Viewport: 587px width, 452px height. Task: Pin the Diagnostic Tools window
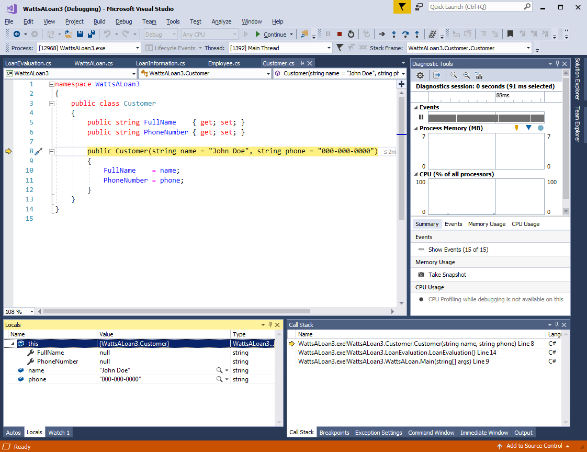(x=557, y=64)
